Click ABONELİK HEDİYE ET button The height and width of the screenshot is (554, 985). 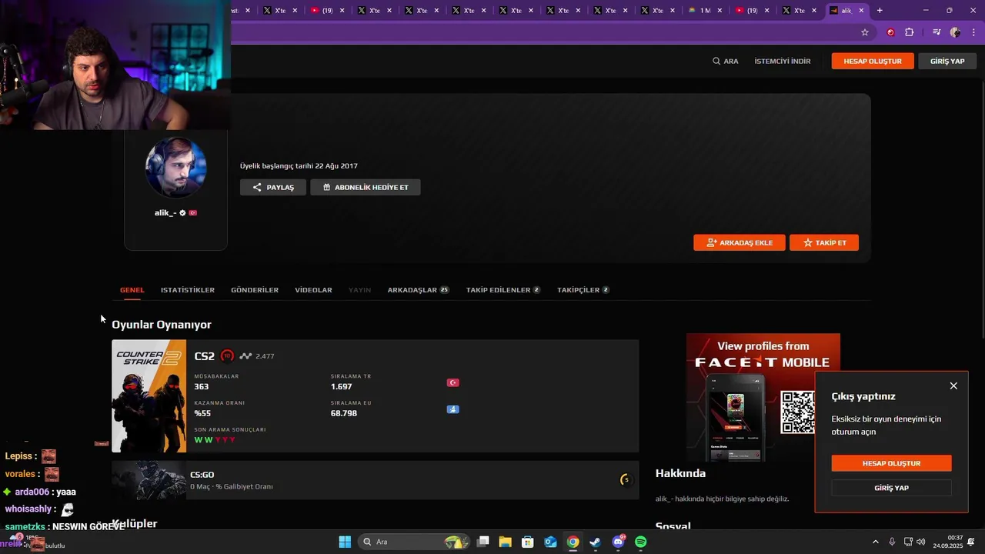click(x=366, y=187)
